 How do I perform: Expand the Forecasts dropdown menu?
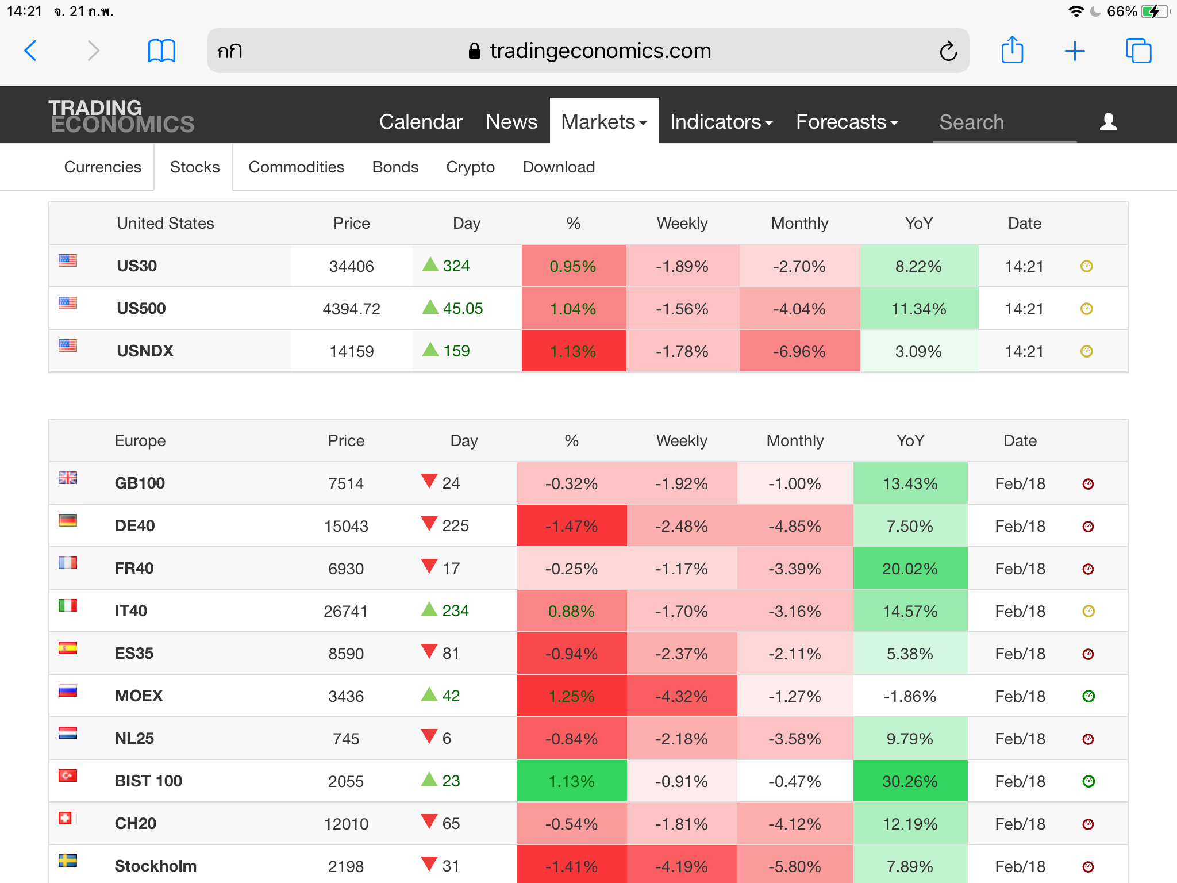pos(847,121)
